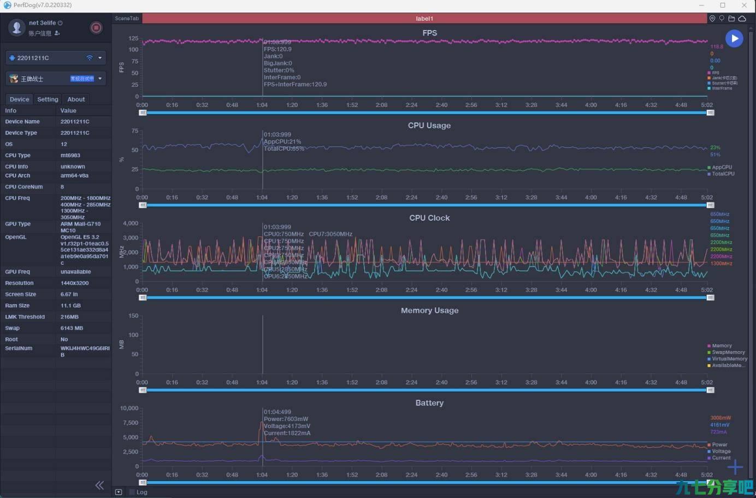This screenshot has width=756, height=498.
Task: Click GPU Type value ARM Mali-G710 MC10
Action: click(x=80, y=227)
